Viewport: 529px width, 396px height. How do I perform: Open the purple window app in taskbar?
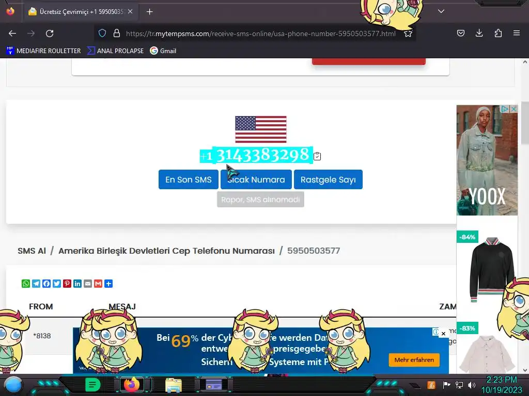coord(214,384)
